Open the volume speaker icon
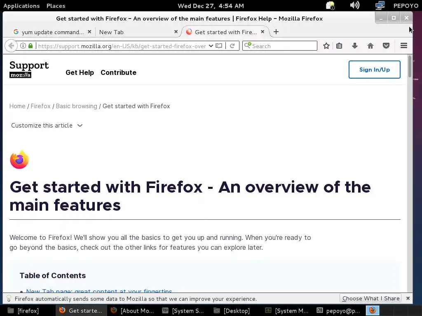The height and width of the screenshot is (316, 422). tap(355, 5)
